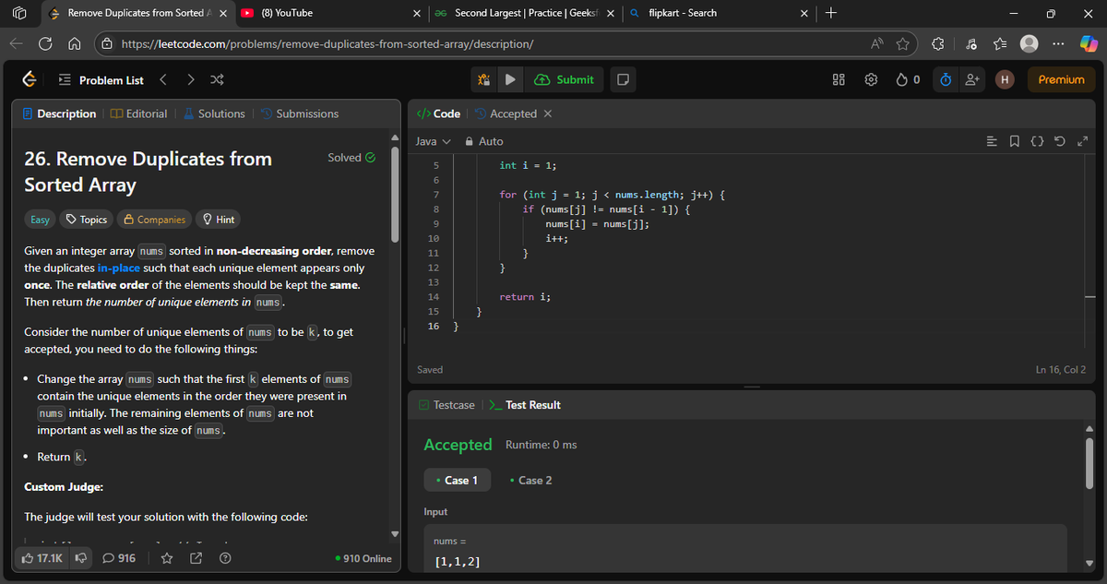
Task: Expand the Topics tag
Action: coord(86,220)
